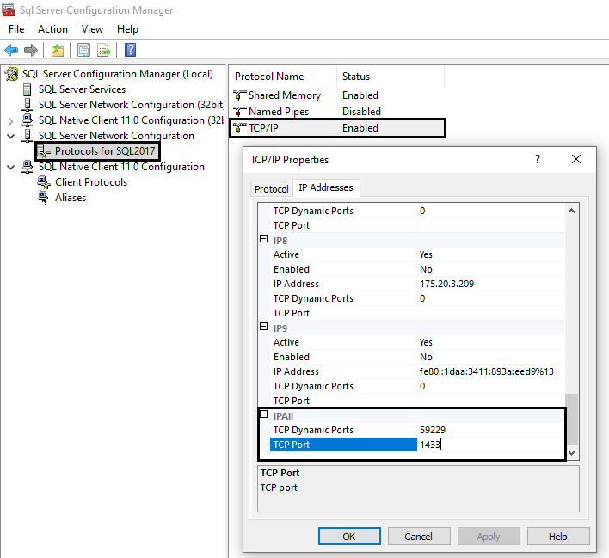
Task: Click the Up one level folder icon
Action: [x=58, y=50]
